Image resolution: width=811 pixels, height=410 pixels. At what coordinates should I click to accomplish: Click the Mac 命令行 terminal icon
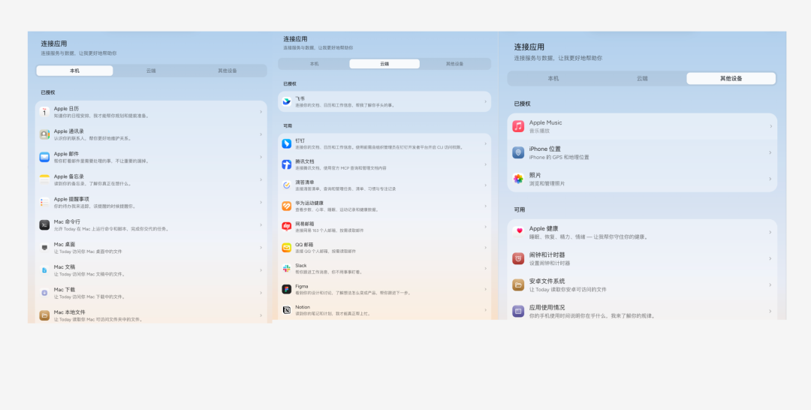pyautogui.click(x=44, y=225)
